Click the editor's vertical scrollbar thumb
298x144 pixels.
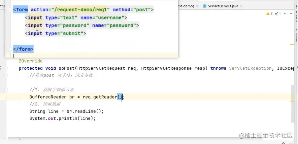pos(293,104)
